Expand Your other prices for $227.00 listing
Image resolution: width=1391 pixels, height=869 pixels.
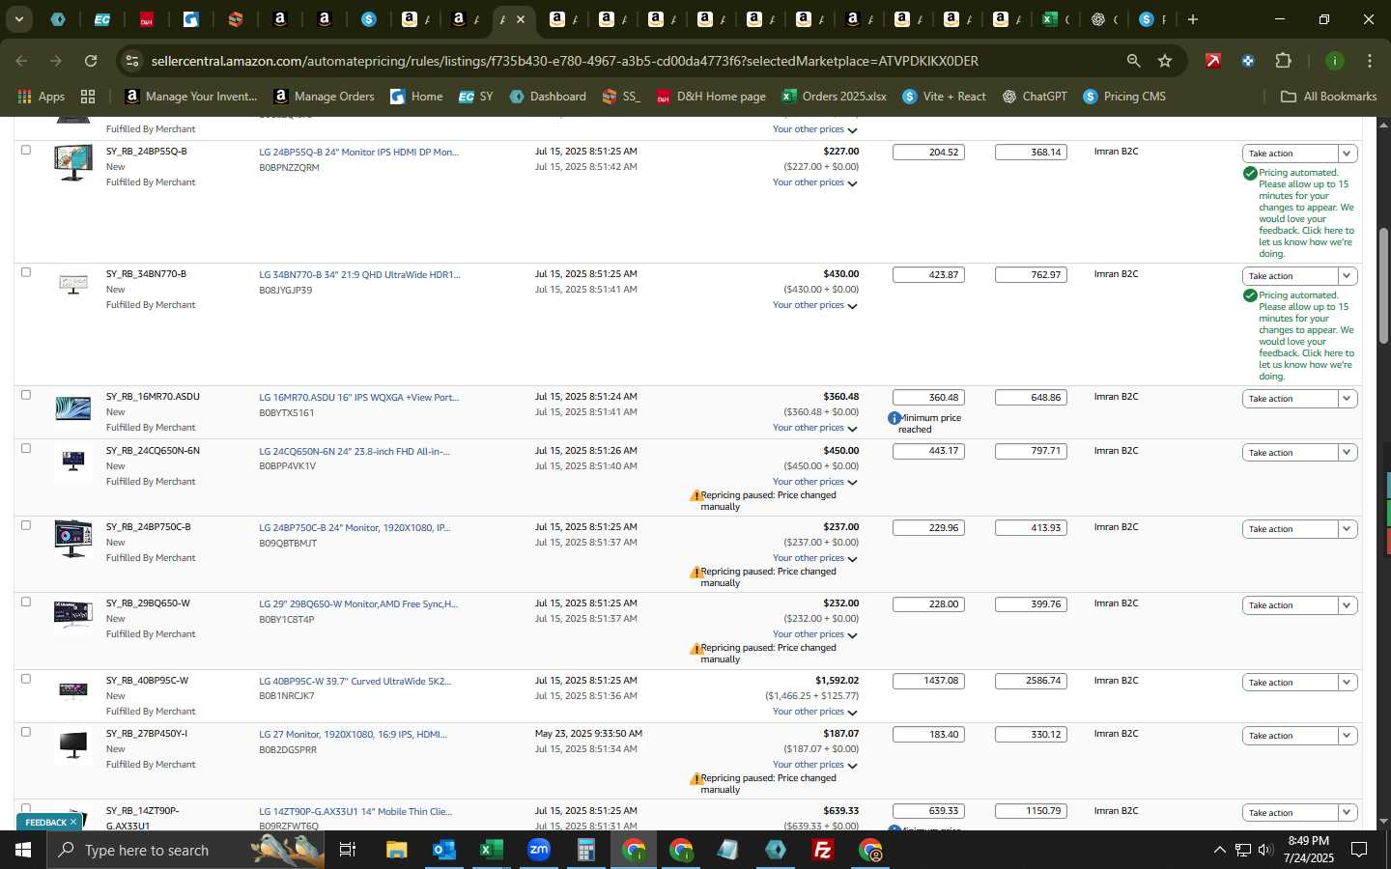pyautogui.click(x=815, y=182)
